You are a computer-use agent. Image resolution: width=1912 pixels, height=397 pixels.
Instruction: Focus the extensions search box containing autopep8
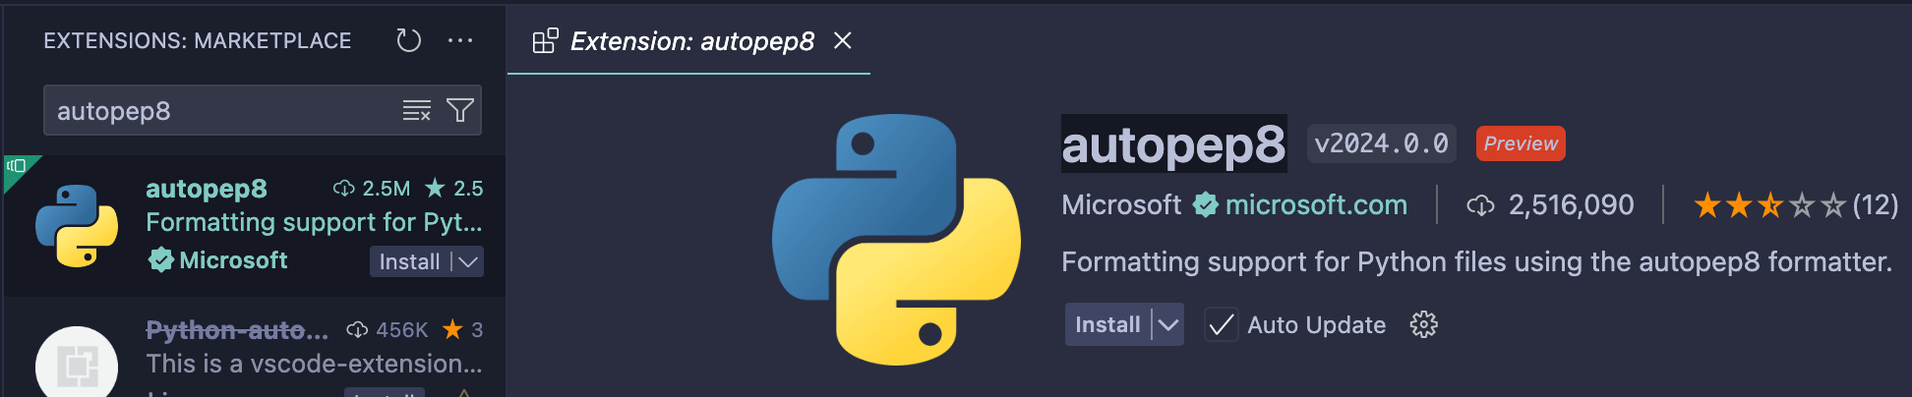[x=221, y=111]
